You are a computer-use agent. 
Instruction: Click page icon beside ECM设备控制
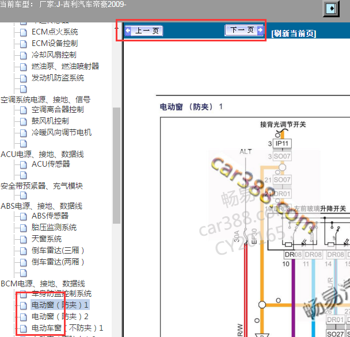pyautogui.click(x=23, y=44)
